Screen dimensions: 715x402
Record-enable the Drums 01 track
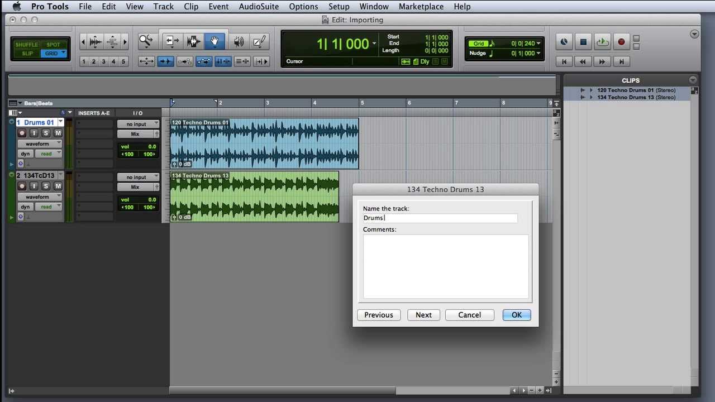coord(22,133)
